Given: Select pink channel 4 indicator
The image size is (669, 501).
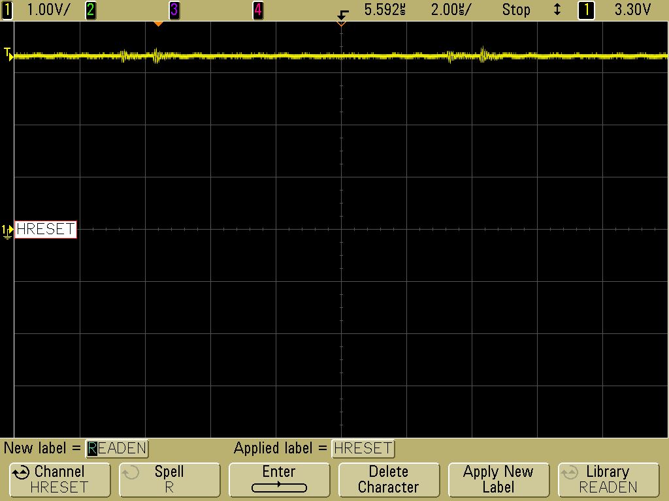Looking at the screenshot, I should [257, 10].
